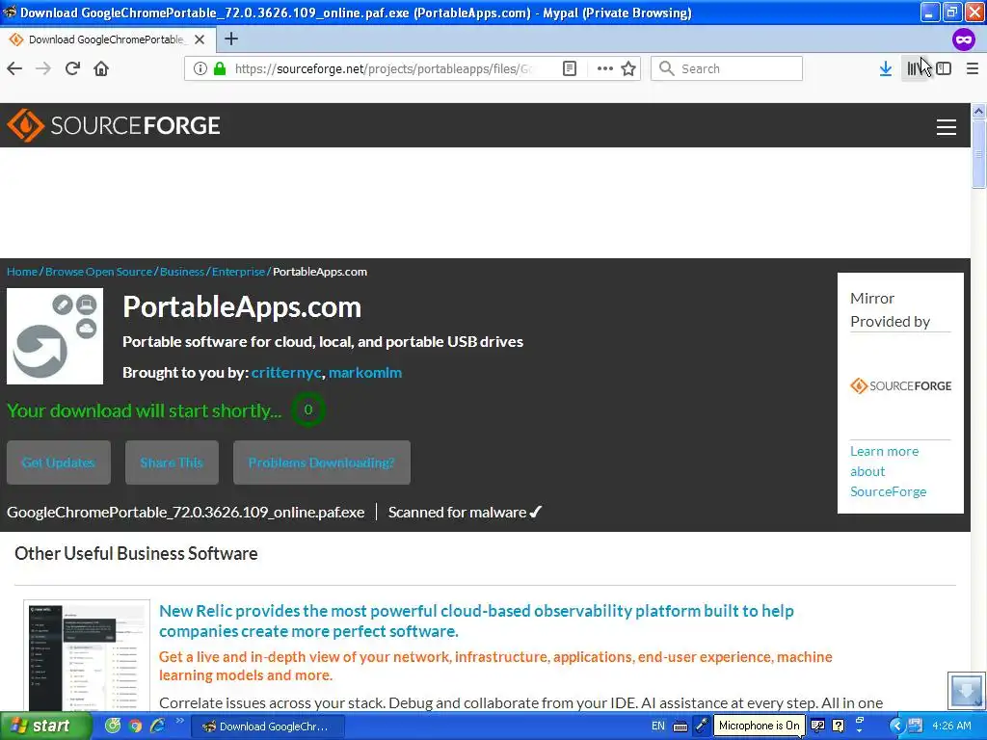Launch Internet Explorer from quick launch
987x740 pixels.
(x=157, y=727)
